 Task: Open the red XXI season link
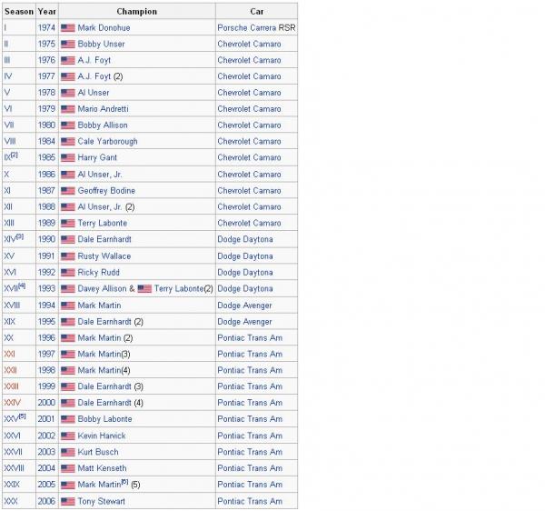(x=9, y=354)
